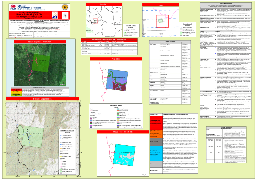Viewport: 257px width, 181px height.
Task: Select the blue Long Unburnt category cell
Action: 156,153
